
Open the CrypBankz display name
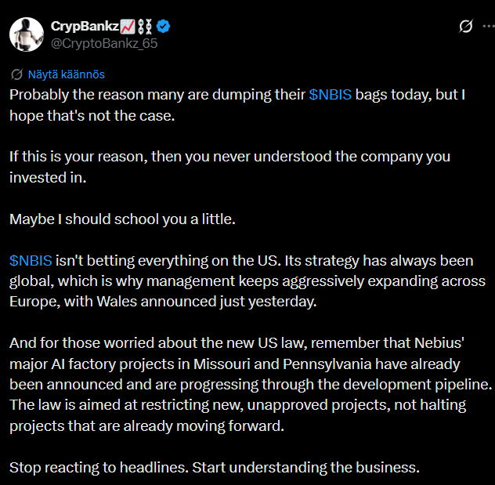tap(85, 26)
